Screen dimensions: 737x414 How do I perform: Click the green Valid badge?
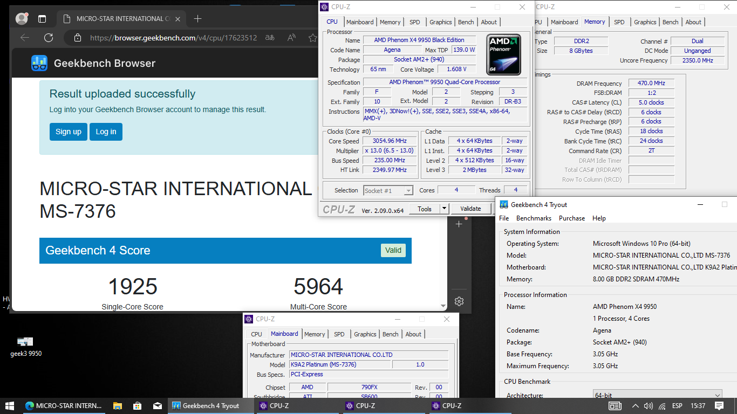point(393,250)
